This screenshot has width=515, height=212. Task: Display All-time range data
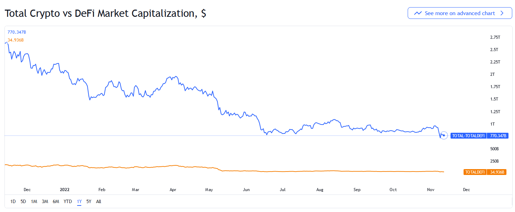point(99,201)
